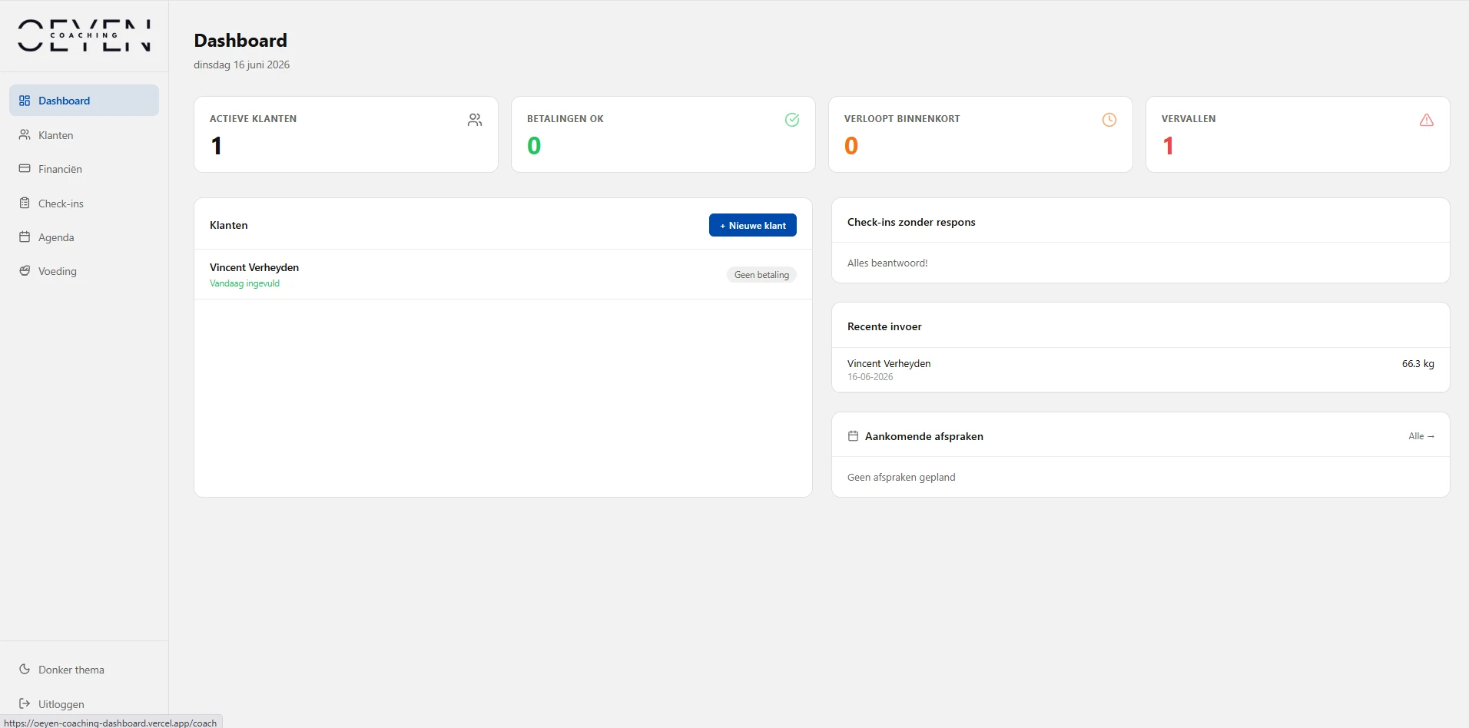Click the 'Vandaag ingevuld' status text
This screenshot has height=728, width=1469.
click(244, 283)
